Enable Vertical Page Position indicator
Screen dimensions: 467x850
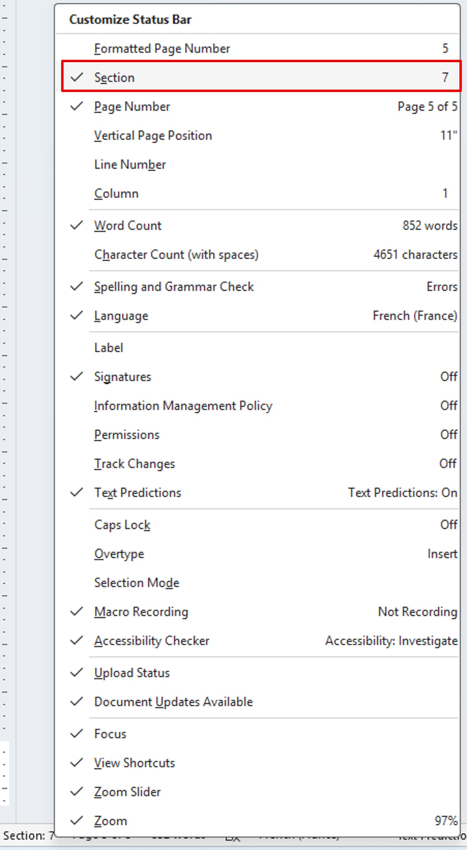[153, 136]
